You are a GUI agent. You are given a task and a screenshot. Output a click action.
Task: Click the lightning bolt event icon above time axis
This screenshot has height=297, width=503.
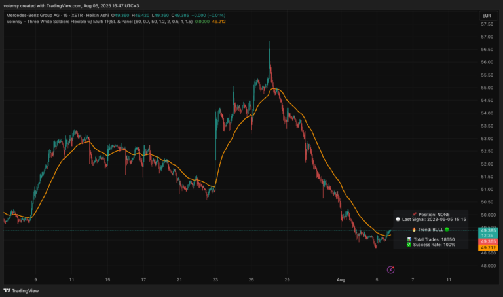390,270
